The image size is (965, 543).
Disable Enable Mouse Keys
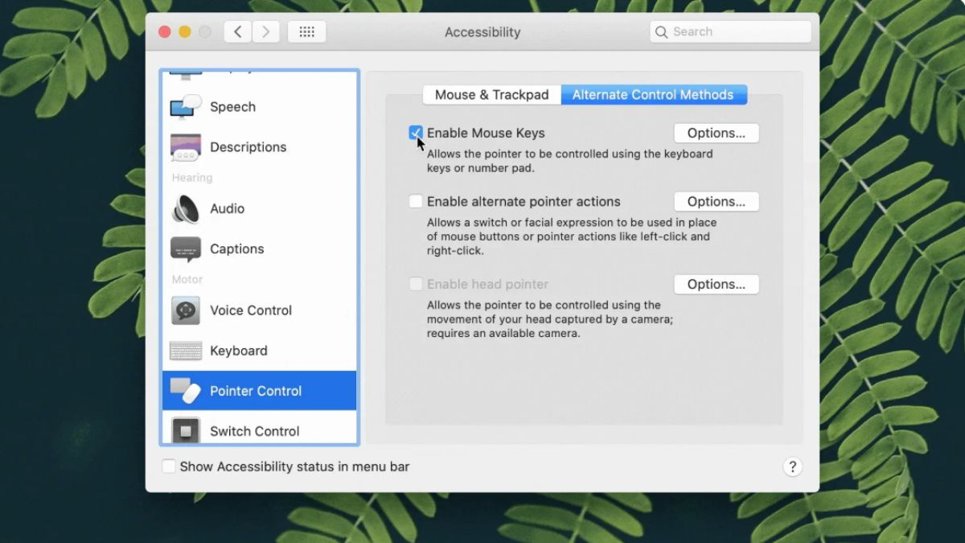pos(416,132)
